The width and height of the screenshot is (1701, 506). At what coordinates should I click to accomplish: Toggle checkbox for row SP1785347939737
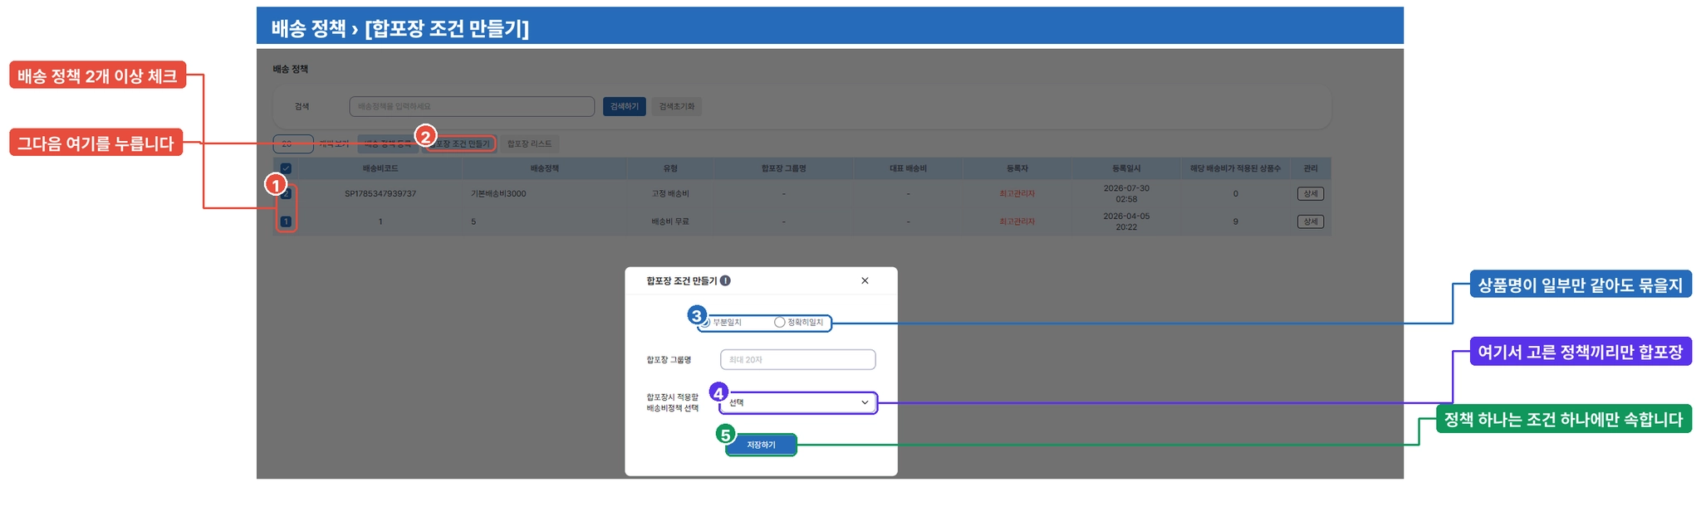(286, 193)
